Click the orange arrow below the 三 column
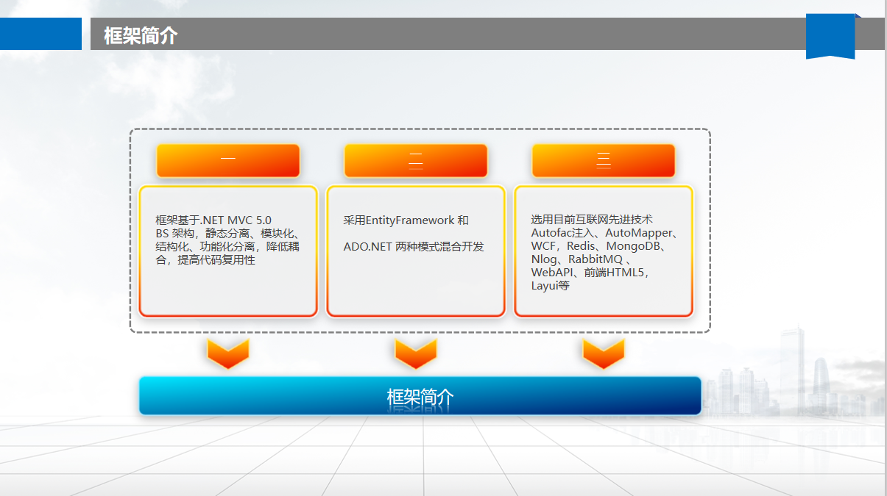Screen dimensions: 887x496 coord(604,353)
